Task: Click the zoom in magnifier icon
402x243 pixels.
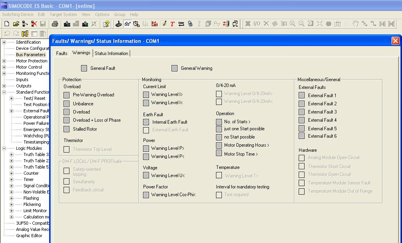Action: tap(292, 24)
